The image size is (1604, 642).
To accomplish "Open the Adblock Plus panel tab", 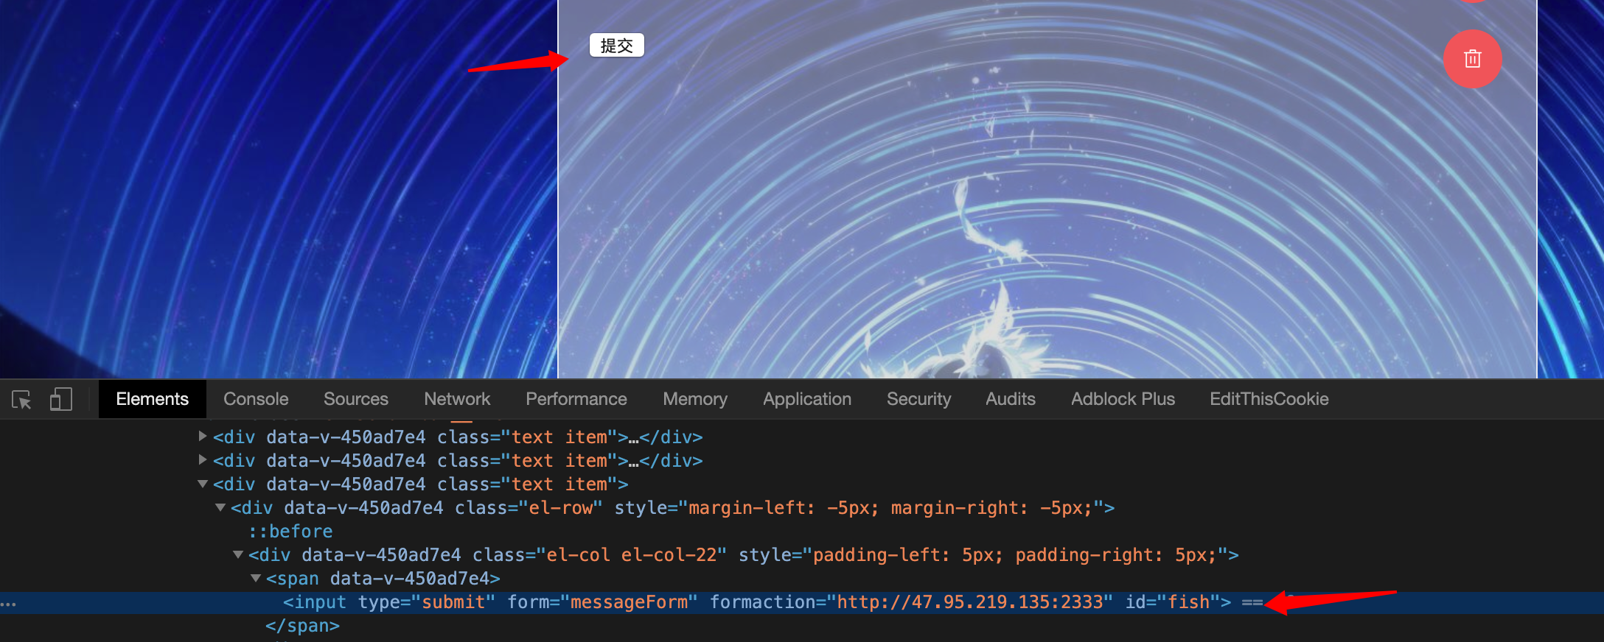I will click(x=1123, y=399).
